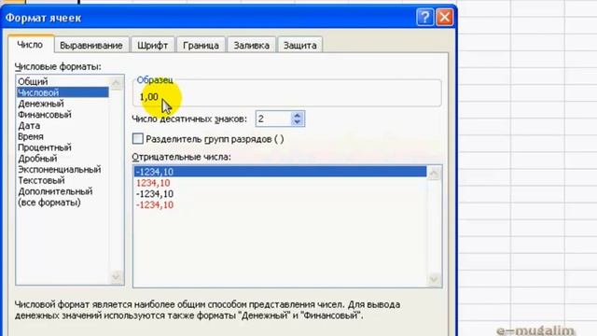Decrease decimal places with down arrow
597x336 pixels.
(298, 122)
